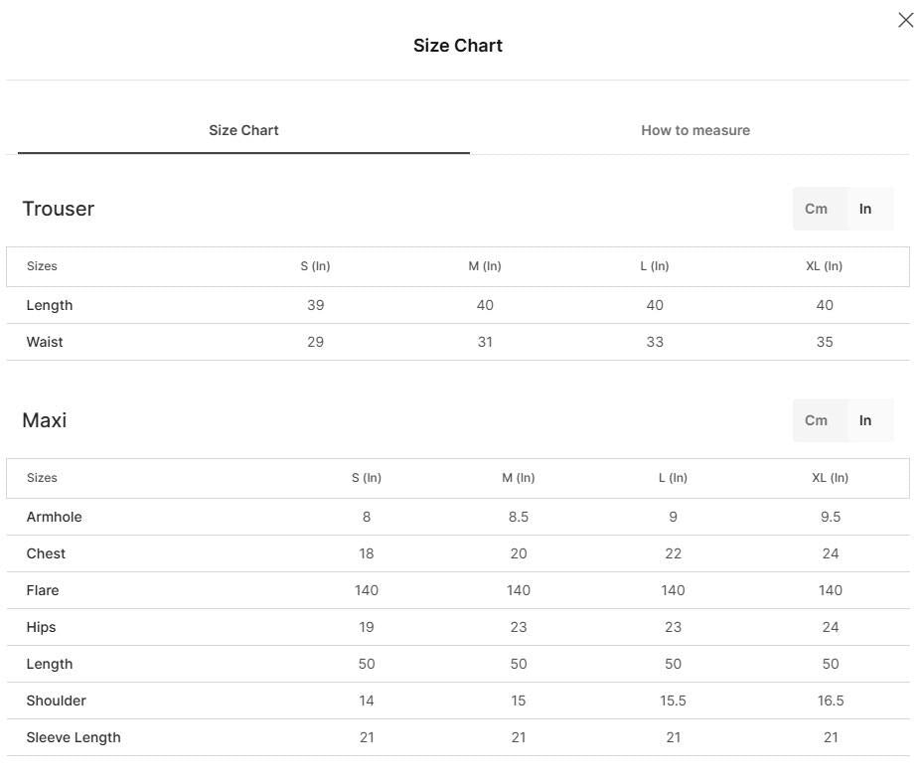Switch to the How to measure tab

coord(695,130)
